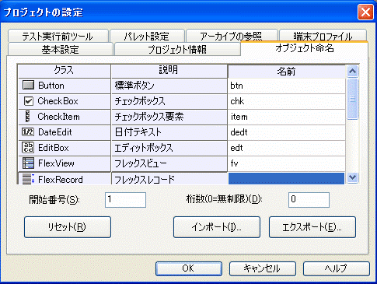The image size is (377, 284).
Task: Click the FlexRecord class icon
Action: tap(28, 179)
